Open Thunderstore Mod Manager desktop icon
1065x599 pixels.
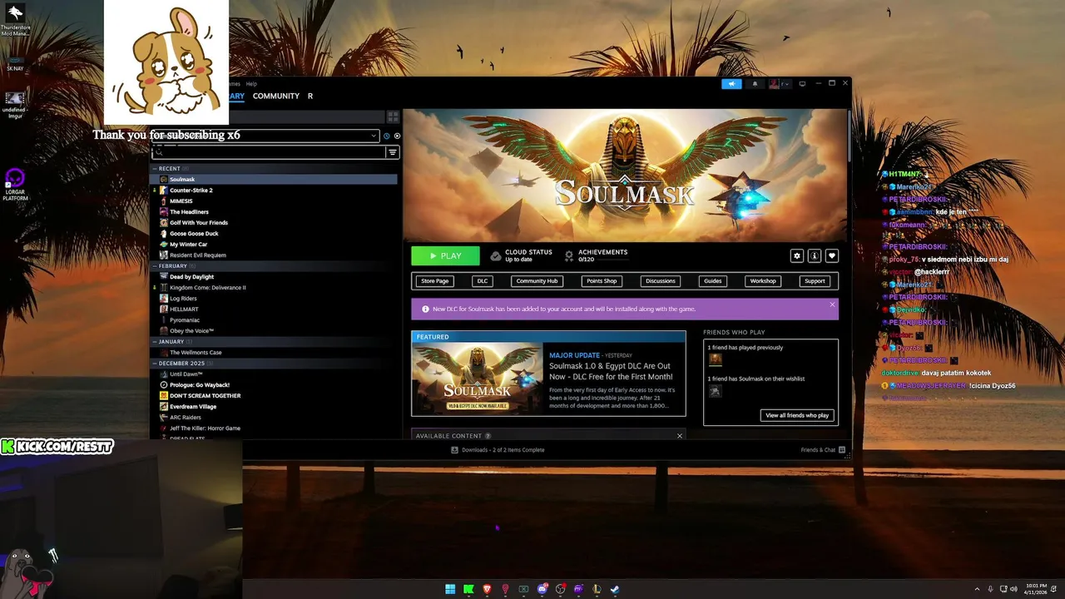pos(15,20)
